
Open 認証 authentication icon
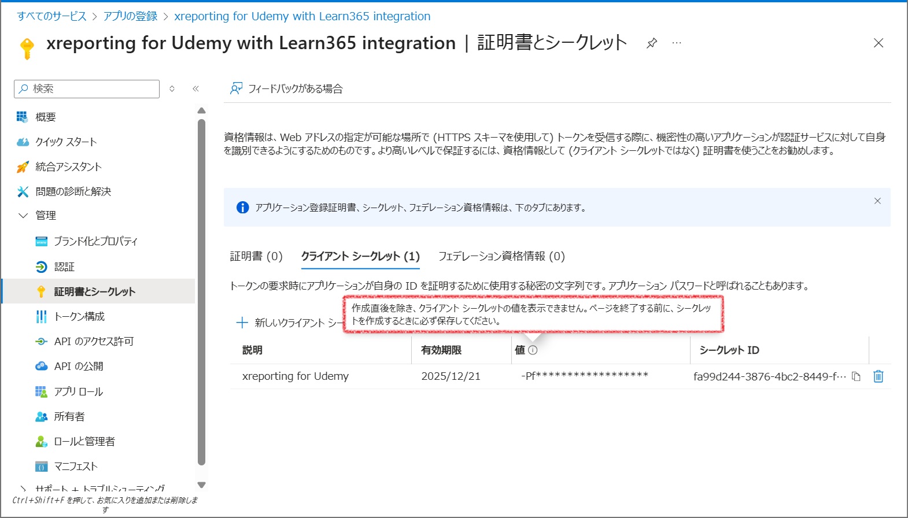[x=41, y=267]
